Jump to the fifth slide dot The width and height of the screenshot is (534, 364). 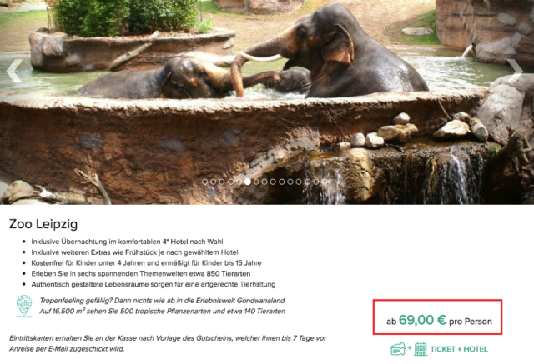tap(239, 182)
